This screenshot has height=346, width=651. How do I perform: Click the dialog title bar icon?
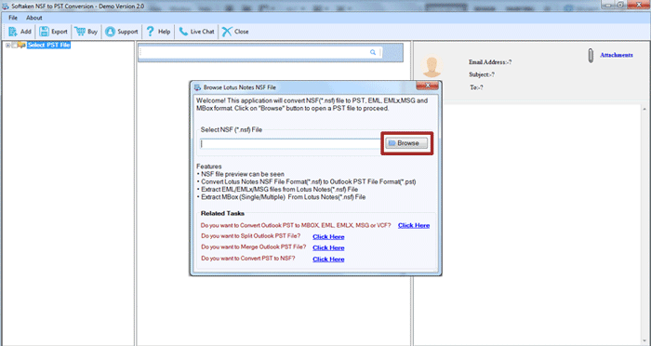pyautogui.click(x=197, y=87)
